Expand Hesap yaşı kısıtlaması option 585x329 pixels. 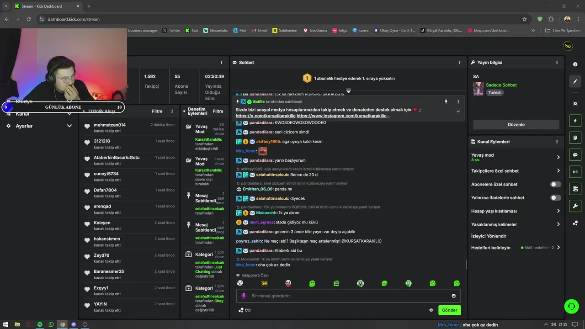tap(558, 211)
